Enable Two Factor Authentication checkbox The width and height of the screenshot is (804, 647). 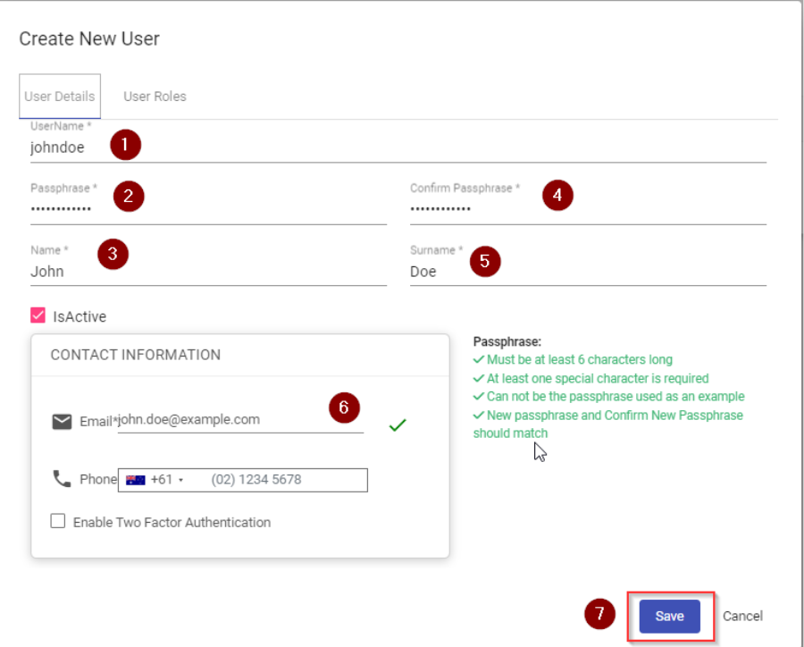[58, 522]
